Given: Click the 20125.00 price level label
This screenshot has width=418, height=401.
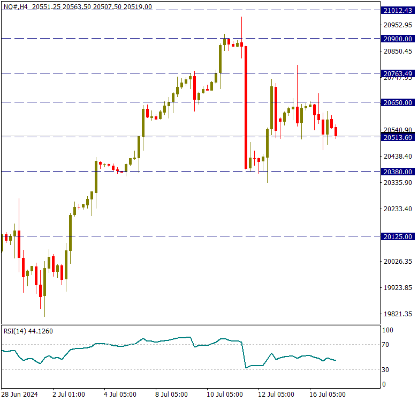Looking at the screenshot, I should coord(398,236).
